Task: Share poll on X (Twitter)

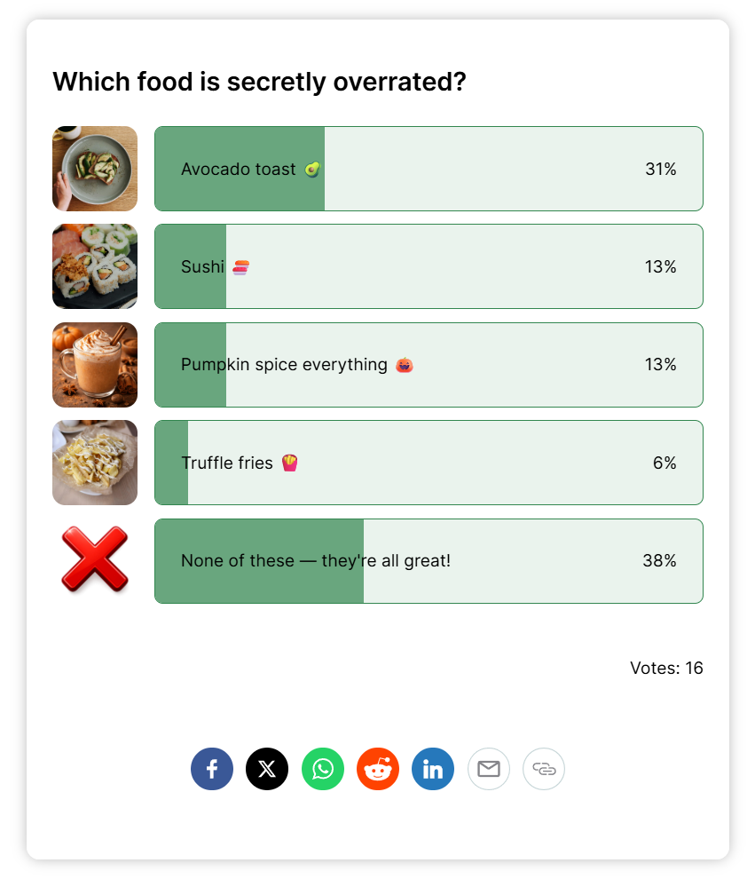Action: (267, 769)
